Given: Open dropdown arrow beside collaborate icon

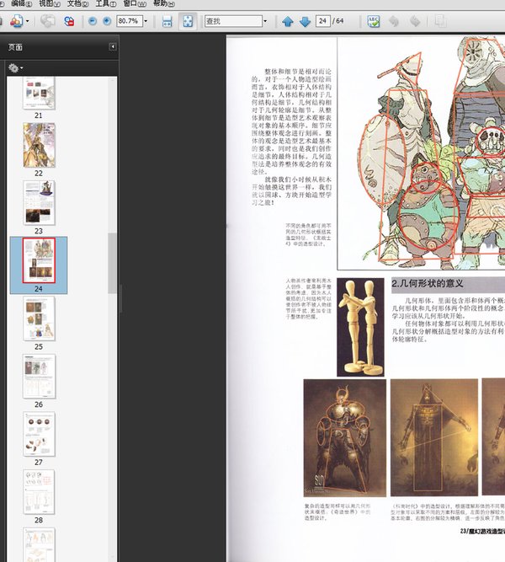Looking at the screenshot, I should click(27, 22).
